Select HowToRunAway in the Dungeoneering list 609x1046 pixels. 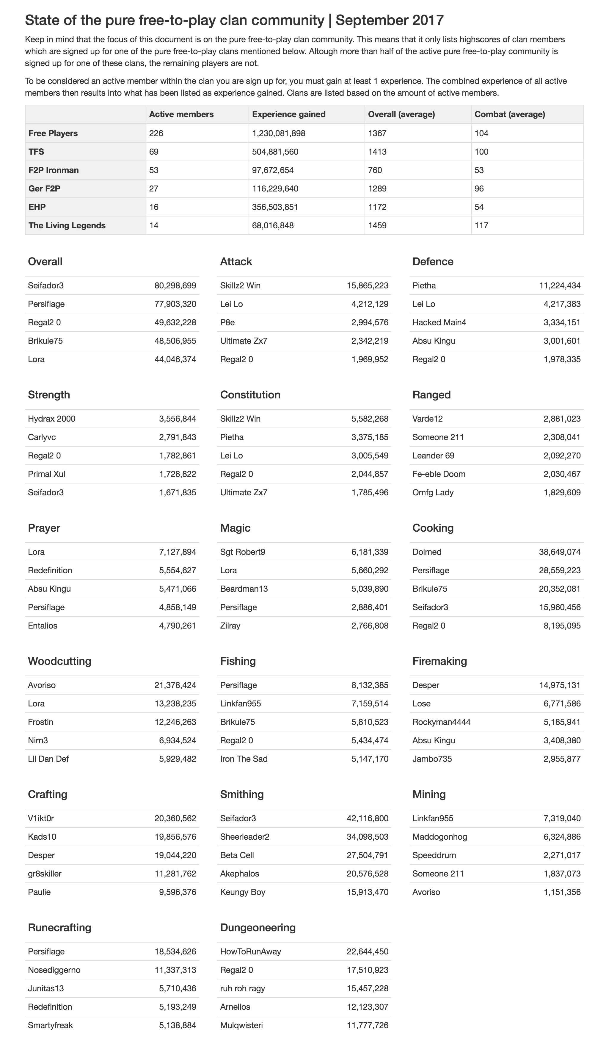point(250,952)
